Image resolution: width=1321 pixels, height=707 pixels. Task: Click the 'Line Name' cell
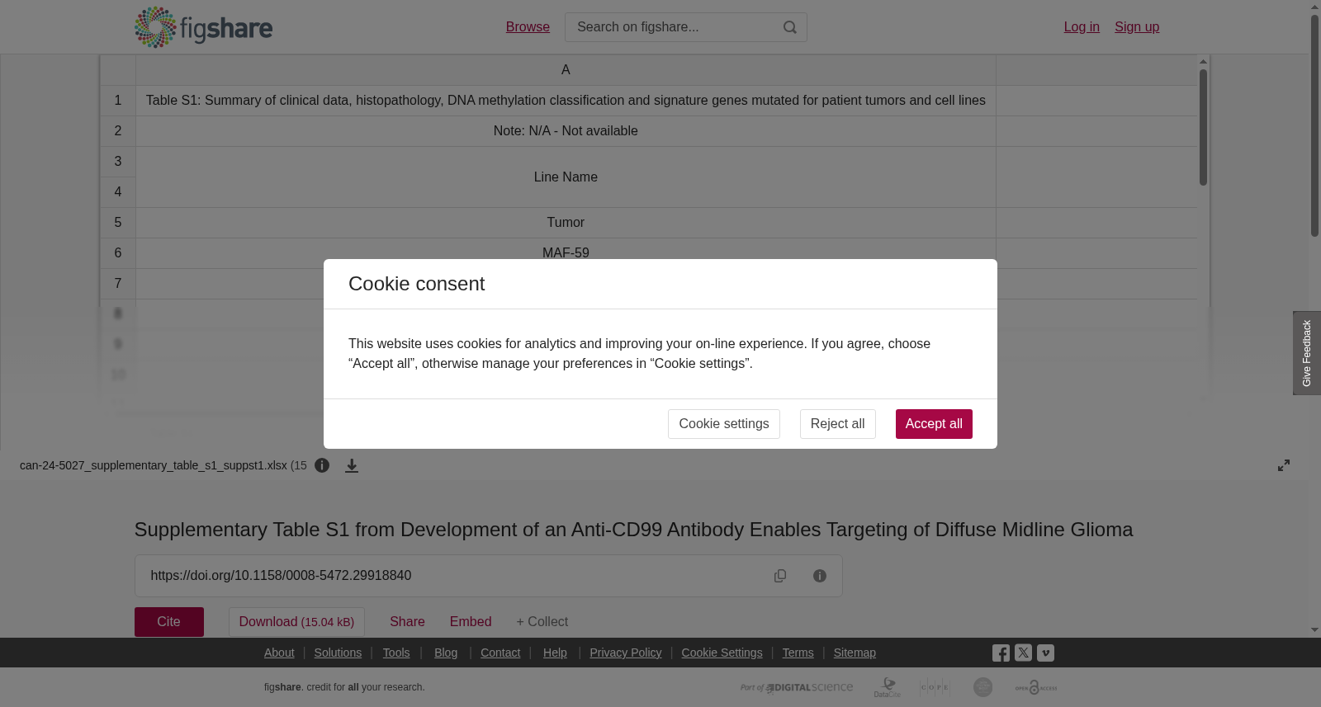point(566,177)
